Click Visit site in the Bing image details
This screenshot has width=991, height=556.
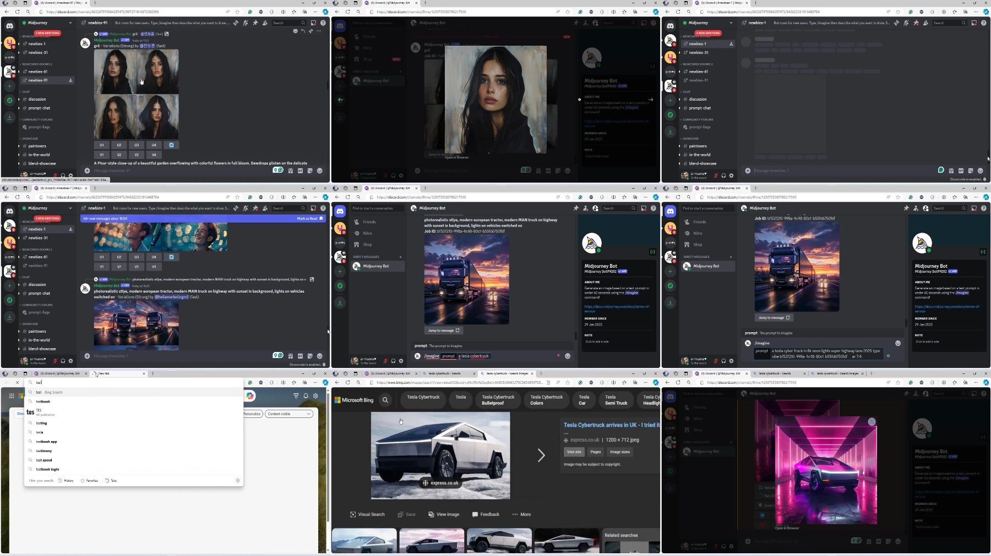[x=574, y=452]
